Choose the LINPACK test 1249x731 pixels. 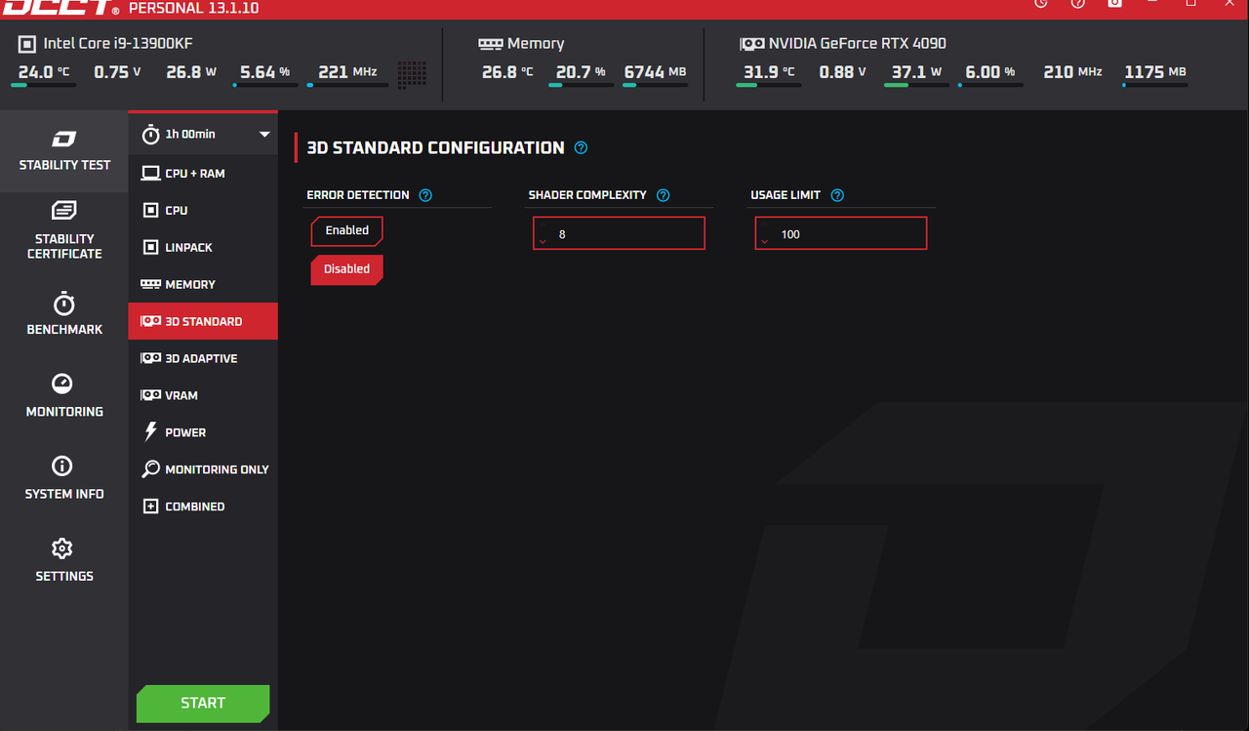point(203,247)
